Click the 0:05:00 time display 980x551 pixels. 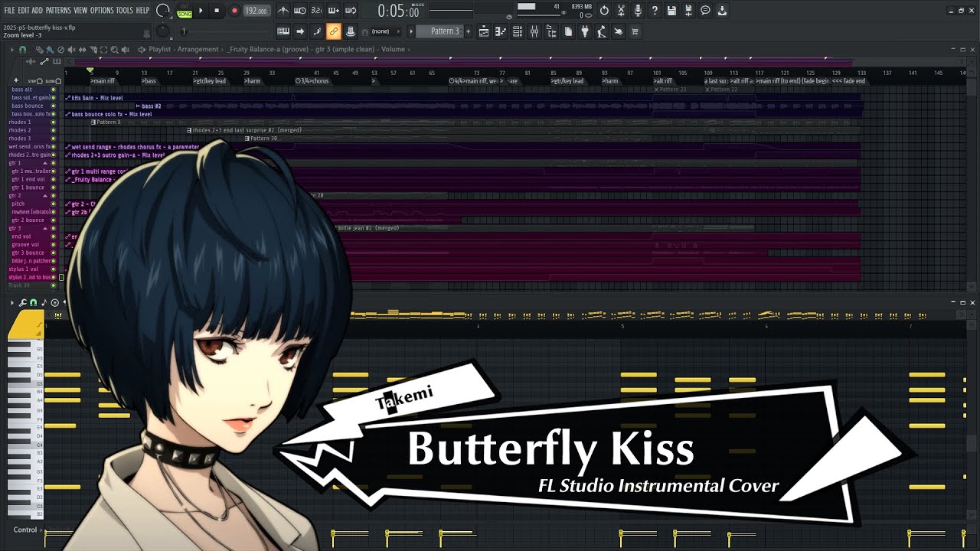pyautogui.click(x=398, y=11)
